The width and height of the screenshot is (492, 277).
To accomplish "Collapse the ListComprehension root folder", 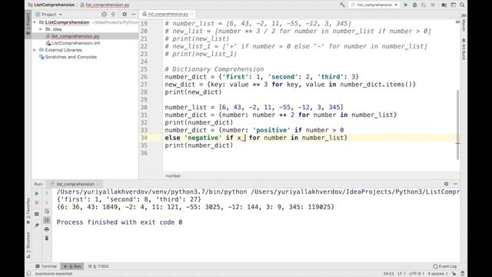I will point(35,22).
